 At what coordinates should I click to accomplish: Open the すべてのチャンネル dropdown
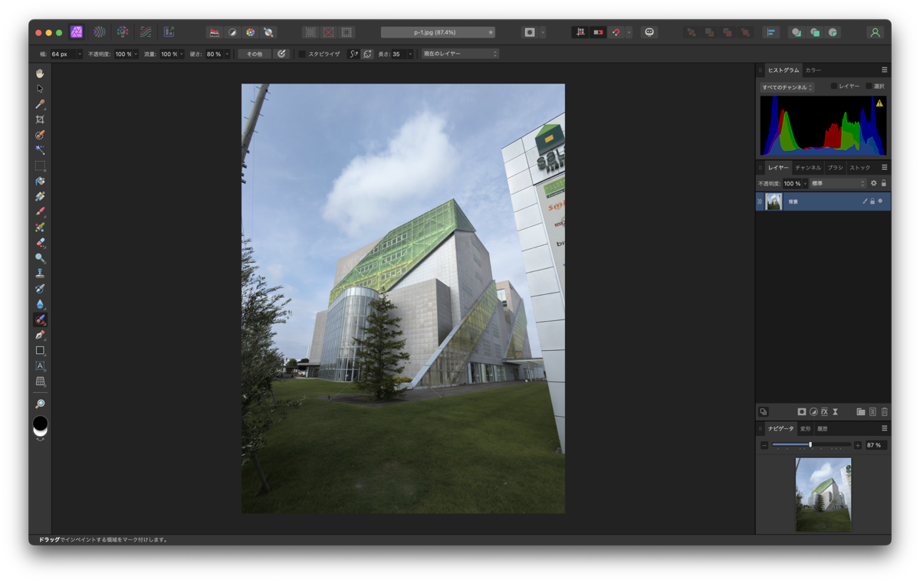787,87
